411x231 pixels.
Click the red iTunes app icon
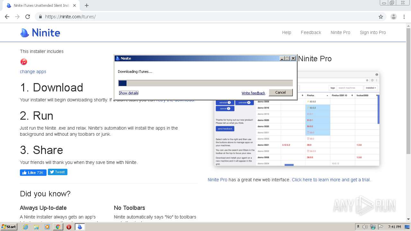(x=23, y=62)
